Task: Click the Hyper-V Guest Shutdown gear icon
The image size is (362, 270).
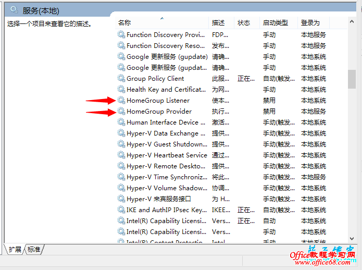Action: [x=121, y=144]
